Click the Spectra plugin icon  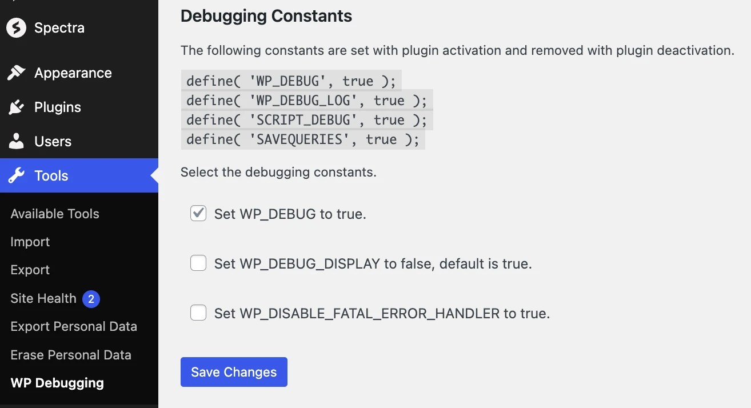click(x=15, y=27)
